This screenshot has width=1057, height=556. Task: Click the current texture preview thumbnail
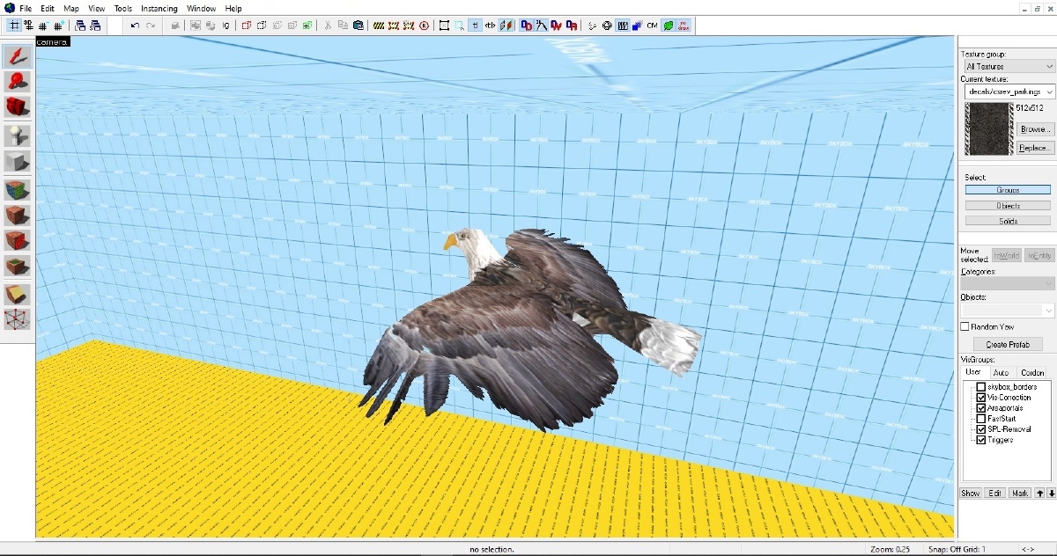click(989, 128)
